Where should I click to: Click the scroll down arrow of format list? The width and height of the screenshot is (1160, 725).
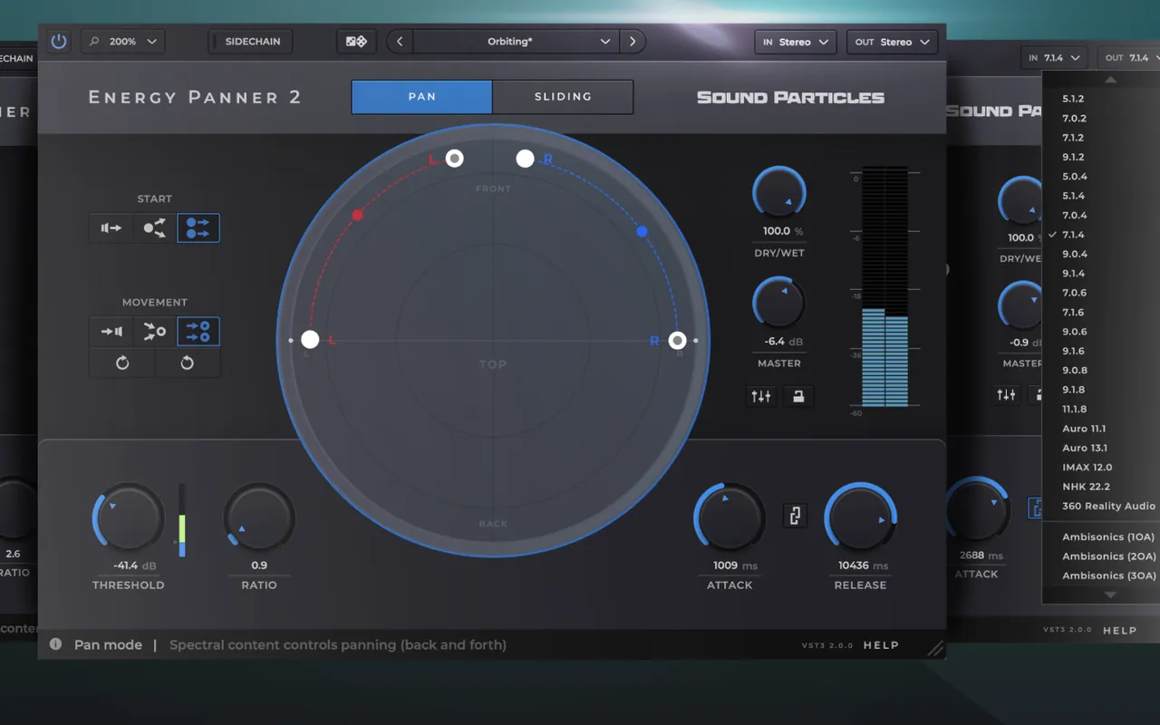1110,594
